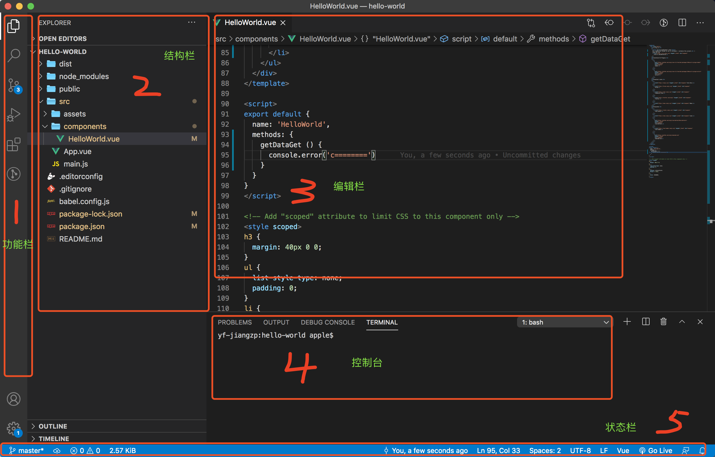Open the GitLens view in activity bar
The height and width of the screenshot is (457, 715).
pos(14,174)
